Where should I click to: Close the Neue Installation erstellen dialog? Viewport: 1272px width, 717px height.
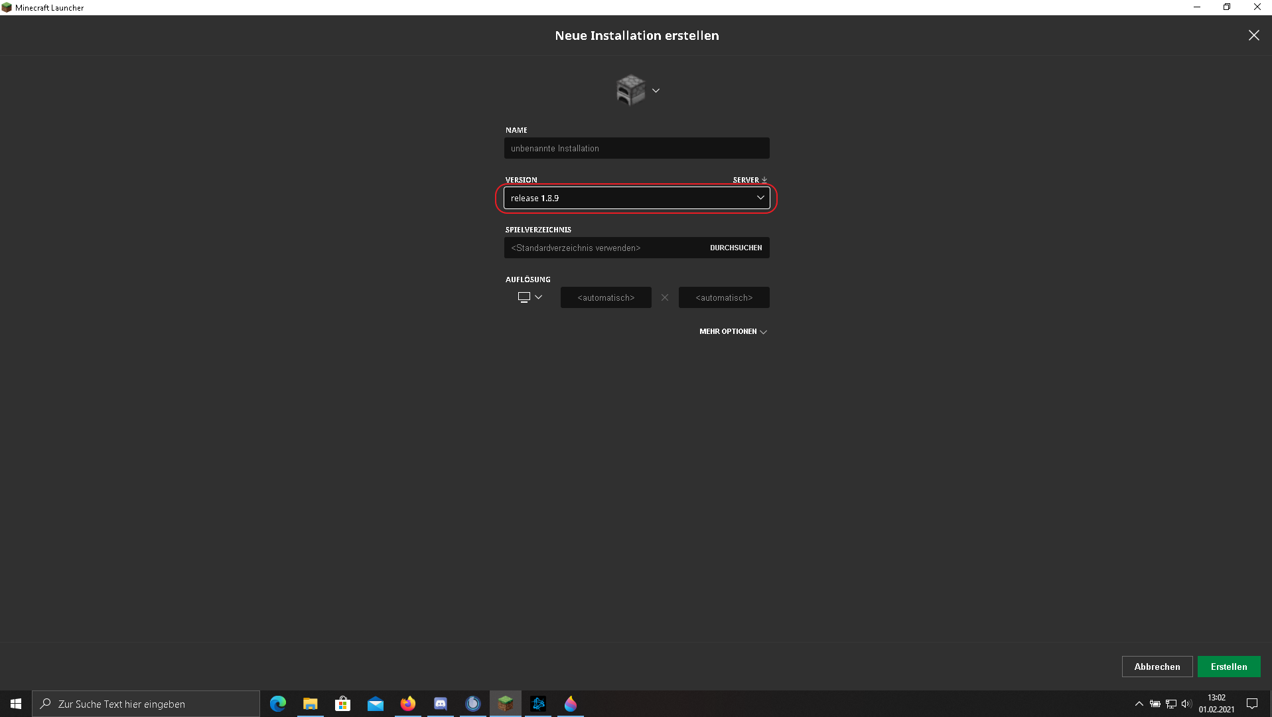[x=1253, y=35]
